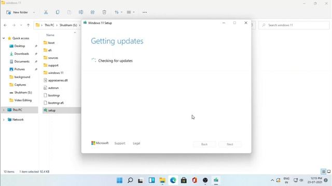
Task: Open Microsoft Store from taskbar
Action: [184, 180]
